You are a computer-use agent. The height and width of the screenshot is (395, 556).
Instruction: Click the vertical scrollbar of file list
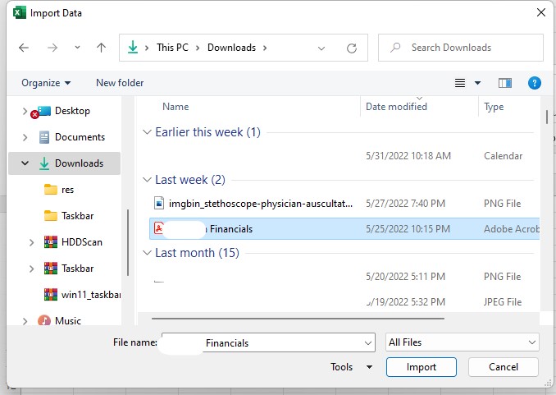point(547,117)
